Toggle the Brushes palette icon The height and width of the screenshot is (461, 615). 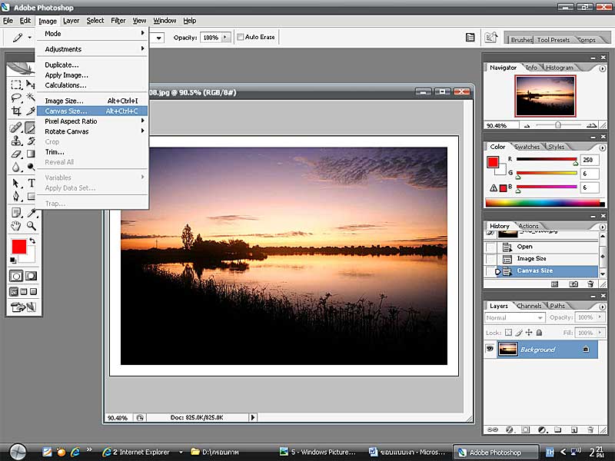pyautogui.click(x=470, y=37)
